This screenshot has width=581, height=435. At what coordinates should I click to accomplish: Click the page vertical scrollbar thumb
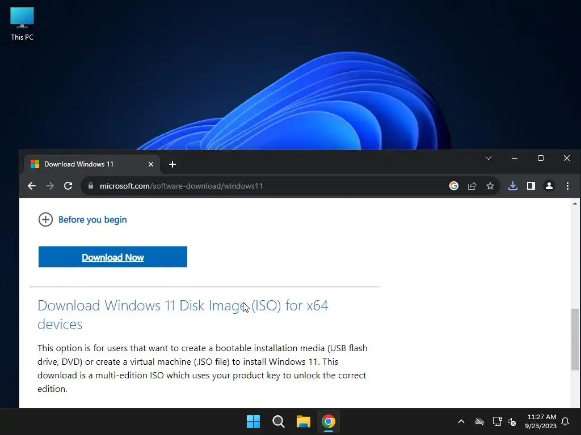pyautogui.click(x=575, y=339)
